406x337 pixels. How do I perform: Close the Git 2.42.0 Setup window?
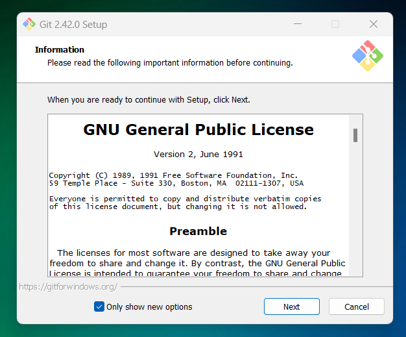374,24
